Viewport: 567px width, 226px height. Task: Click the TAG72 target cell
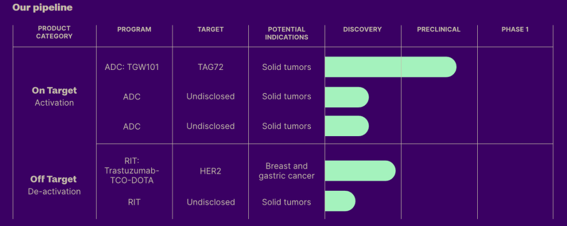(x=210, y=67)
